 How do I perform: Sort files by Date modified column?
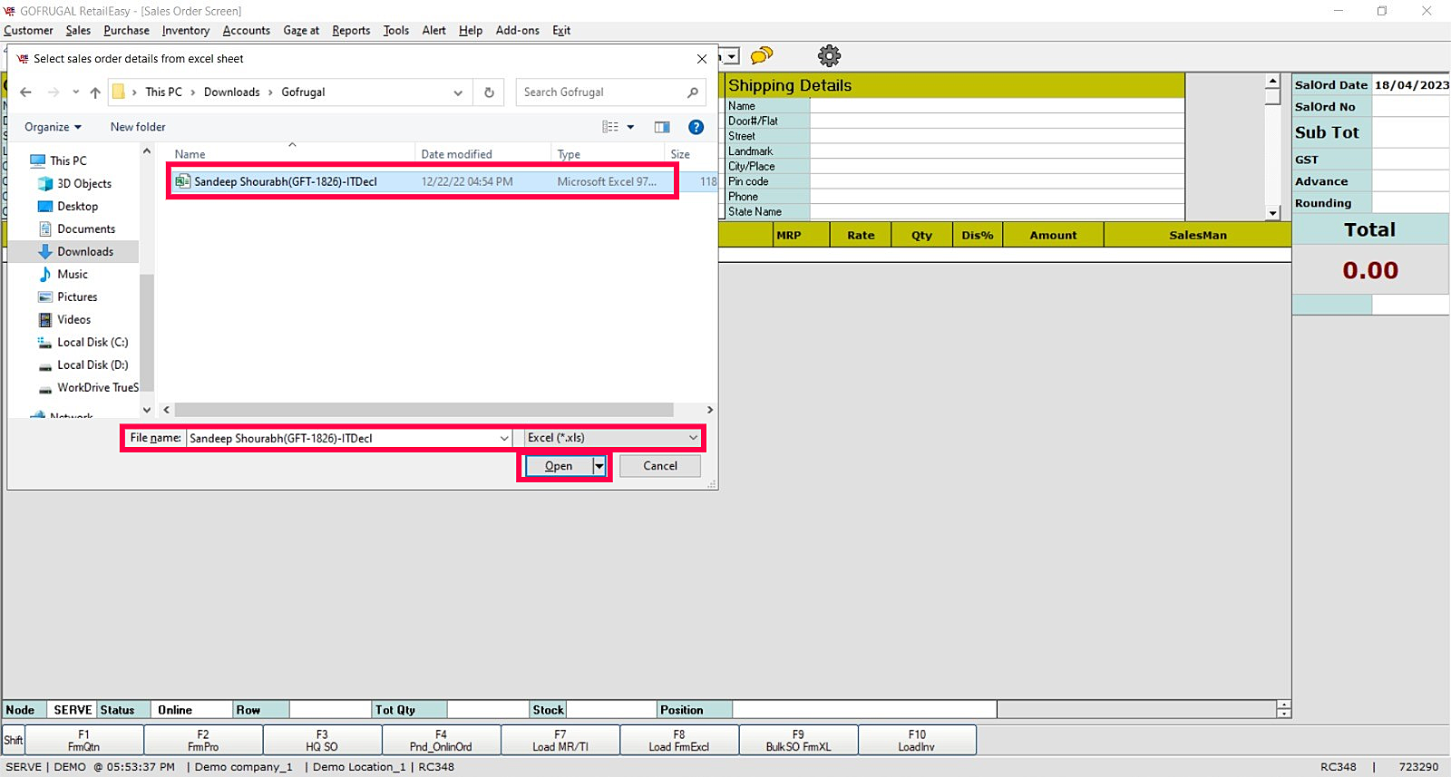(482, 154)
